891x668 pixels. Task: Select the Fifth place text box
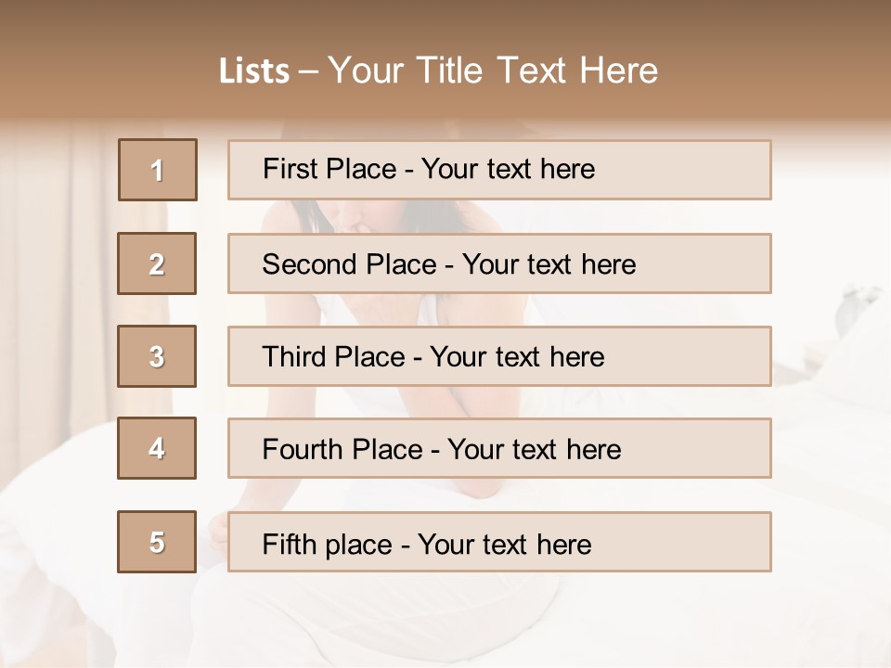499,543
